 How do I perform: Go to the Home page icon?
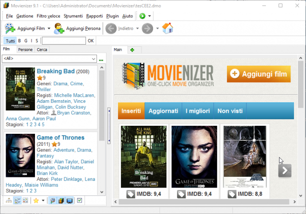pyautogui.click(x=167, y=29)
